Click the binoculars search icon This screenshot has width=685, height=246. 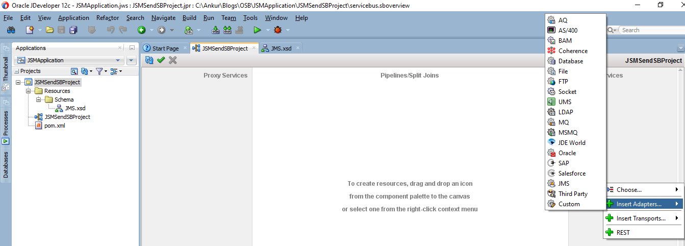click(11, 30)
